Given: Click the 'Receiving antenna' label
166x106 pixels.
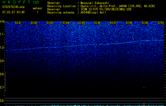Looking at the screenshot, I should pos(61,12).
